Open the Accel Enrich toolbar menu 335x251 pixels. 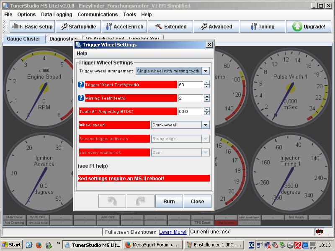(x=124, y=26)
